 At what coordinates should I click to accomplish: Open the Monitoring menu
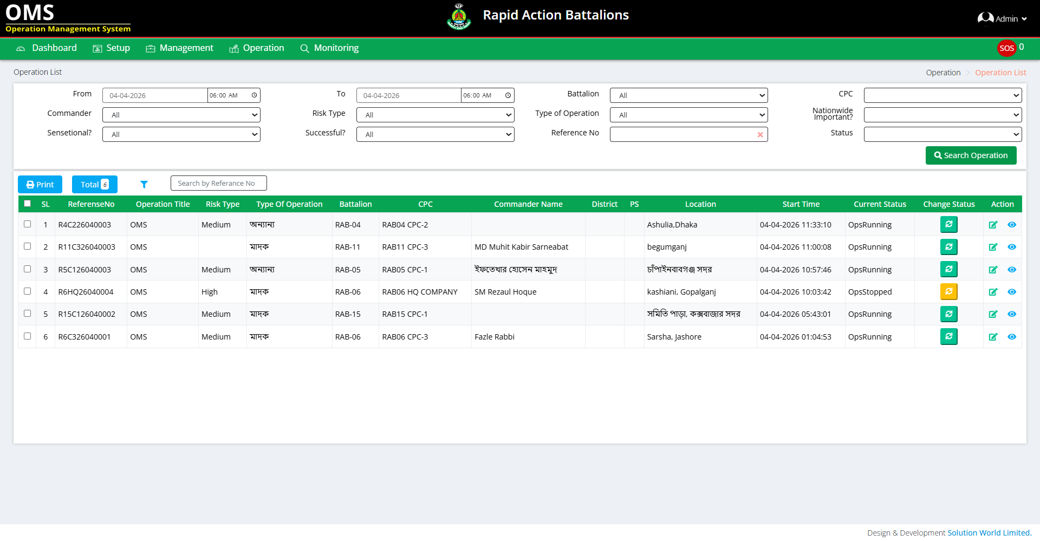[x=329, y=48]
